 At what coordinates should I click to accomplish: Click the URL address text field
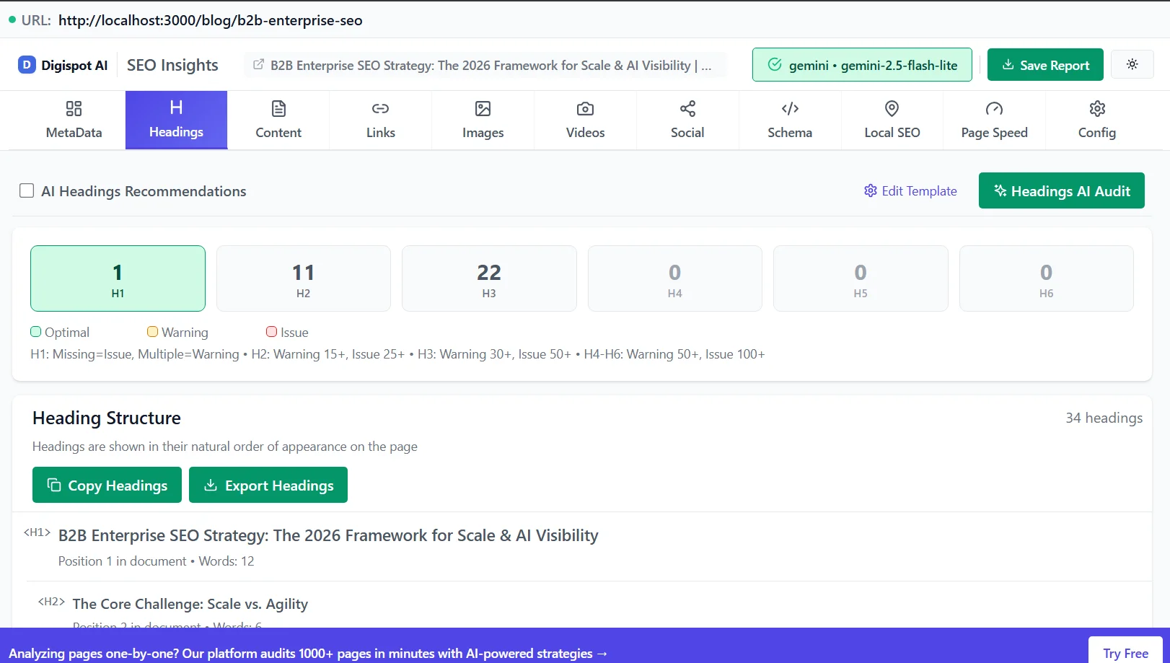click(211, 20)
